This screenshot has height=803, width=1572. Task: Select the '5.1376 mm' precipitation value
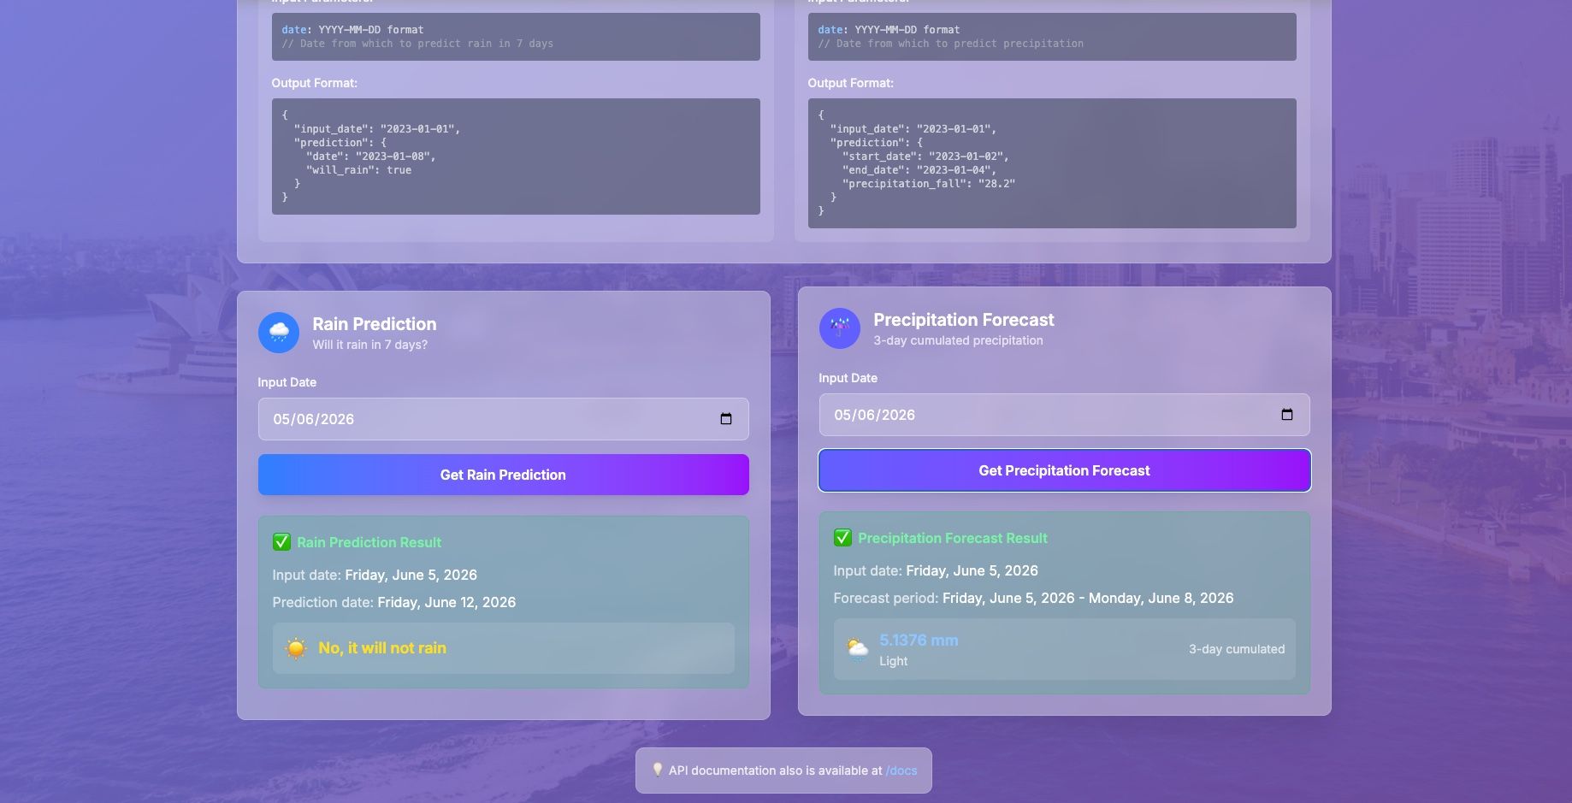coord(919,641)
